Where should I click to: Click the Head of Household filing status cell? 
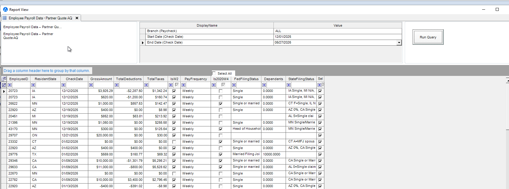click(x=246, y=129)
